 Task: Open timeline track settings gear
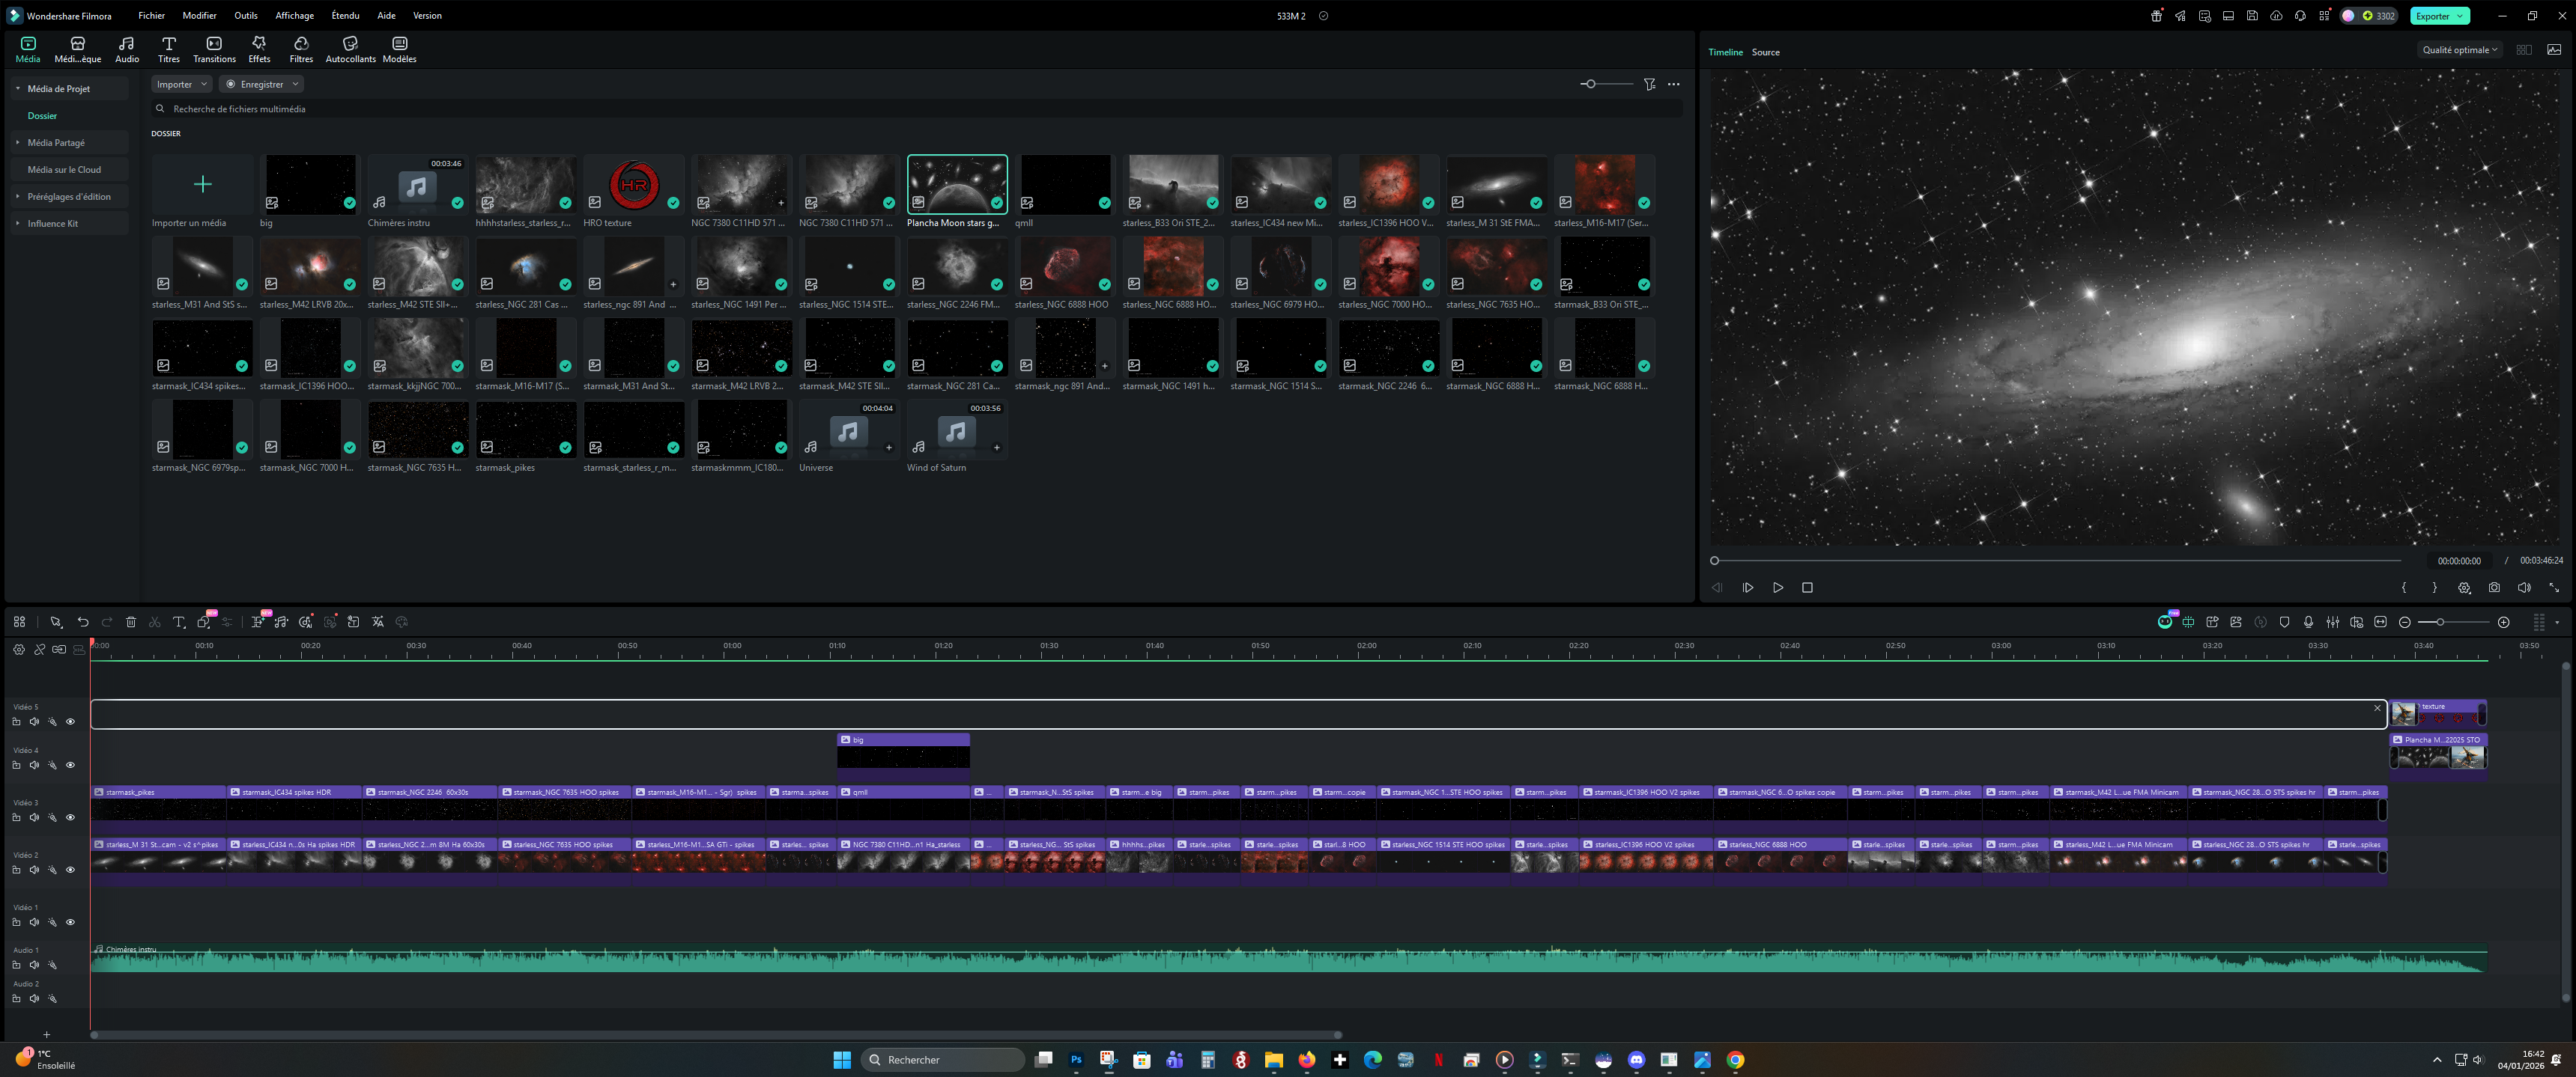coord(18,650)
